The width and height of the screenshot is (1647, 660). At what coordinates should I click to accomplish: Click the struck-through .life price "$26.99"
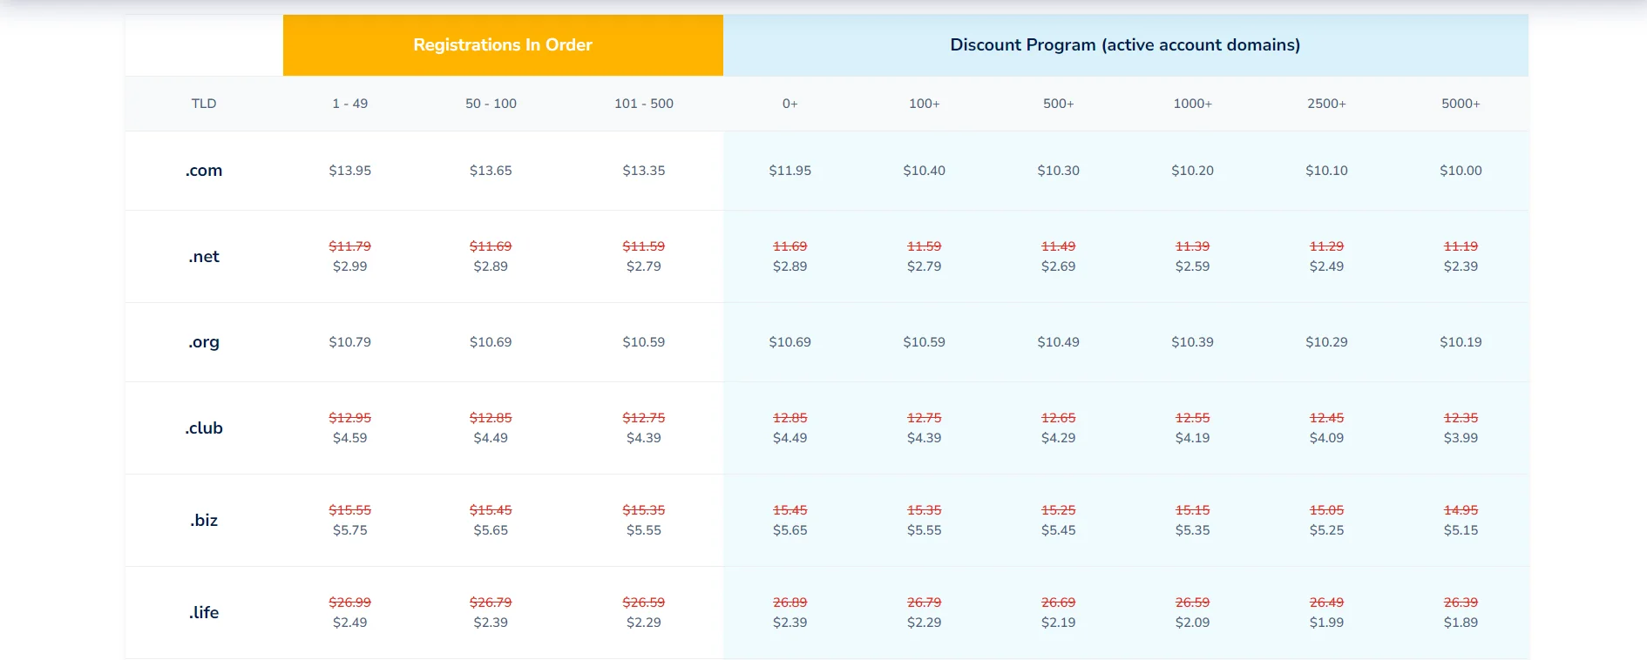coord(350,603)
